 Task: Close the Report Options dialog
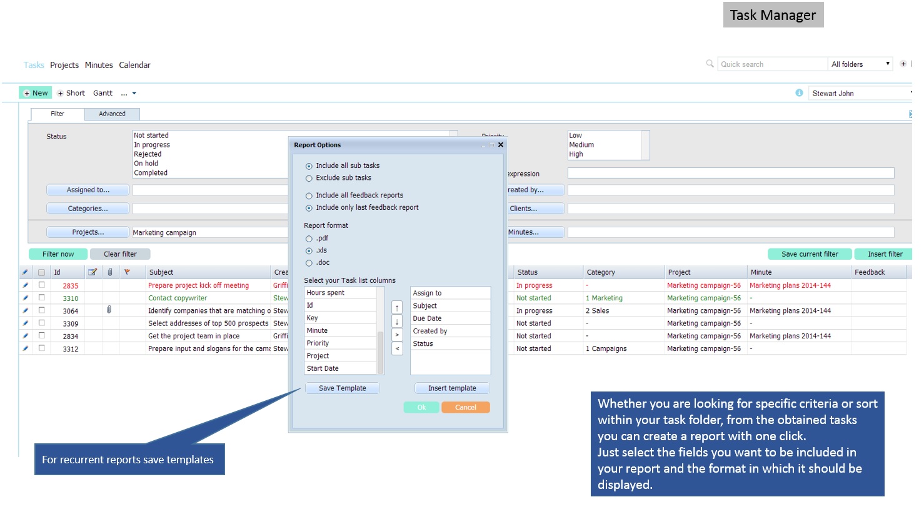point(501,145)
